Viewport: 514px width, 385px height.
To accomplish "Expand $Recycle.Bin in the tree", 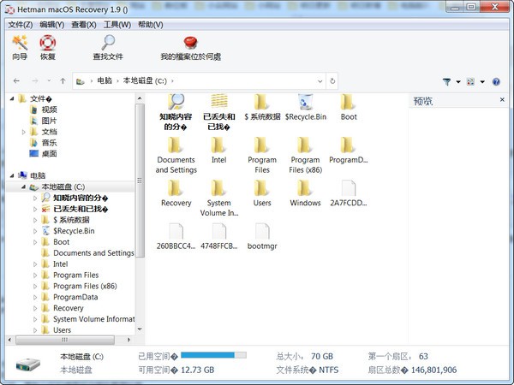I will (35, 231).
